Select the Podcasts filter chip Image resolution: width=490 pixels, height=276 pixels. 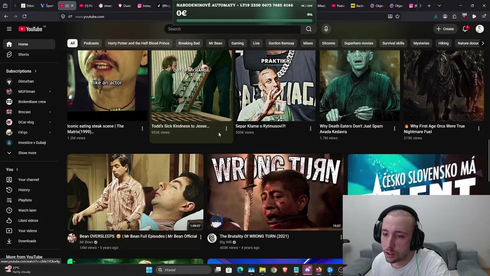pos(91,43)
